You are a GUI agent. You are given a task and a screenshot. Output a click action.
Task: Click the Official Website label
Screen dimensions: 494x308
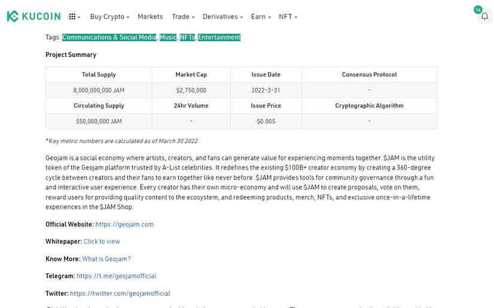69,224
